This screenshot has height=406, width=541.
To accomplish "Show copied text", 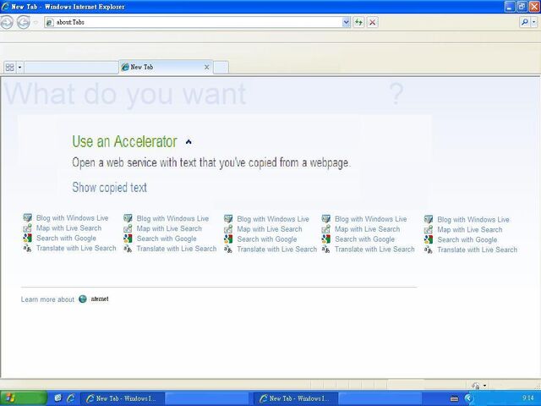I will [109, 188].
